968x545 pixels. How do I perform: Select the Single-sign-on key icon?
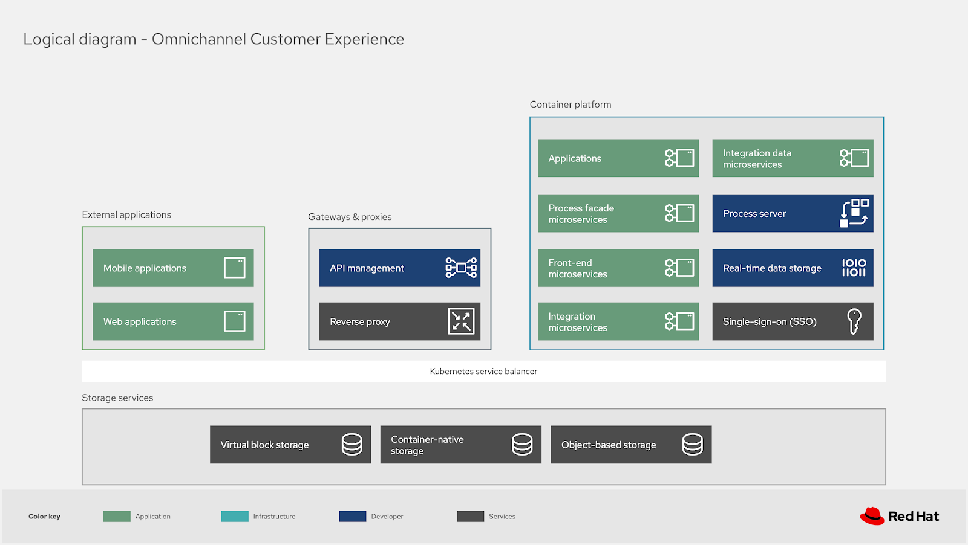855,321
